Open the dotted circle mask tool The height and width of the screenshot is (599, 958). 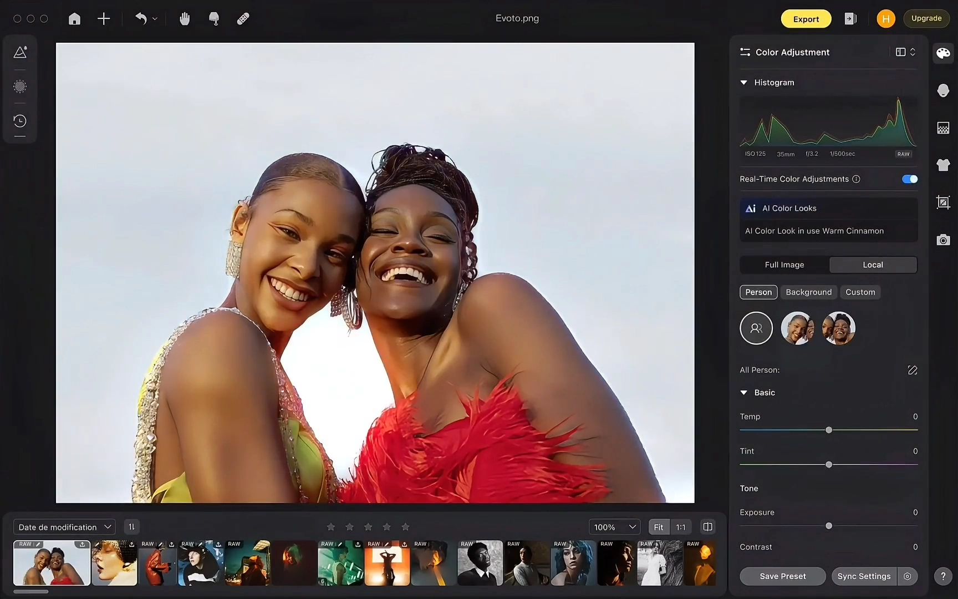[x=20, y=87]
